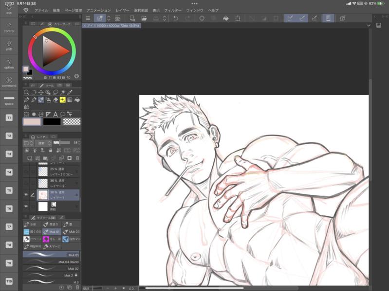
Task: Choose the Text tool (A icon)
Action: [56, 114]
